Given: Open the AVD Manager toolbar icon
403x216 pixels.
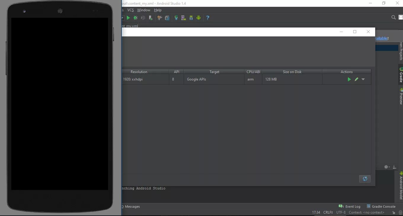Looking at the screenshot, I should (x=184, y=18).
